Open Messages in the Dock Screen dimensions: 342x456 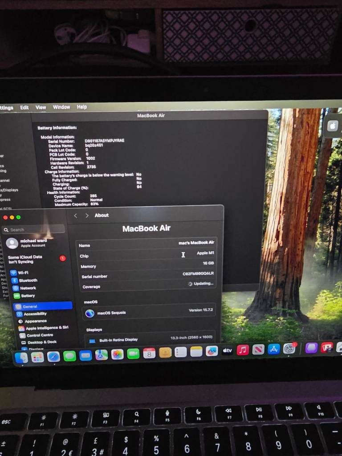[69, 356]
